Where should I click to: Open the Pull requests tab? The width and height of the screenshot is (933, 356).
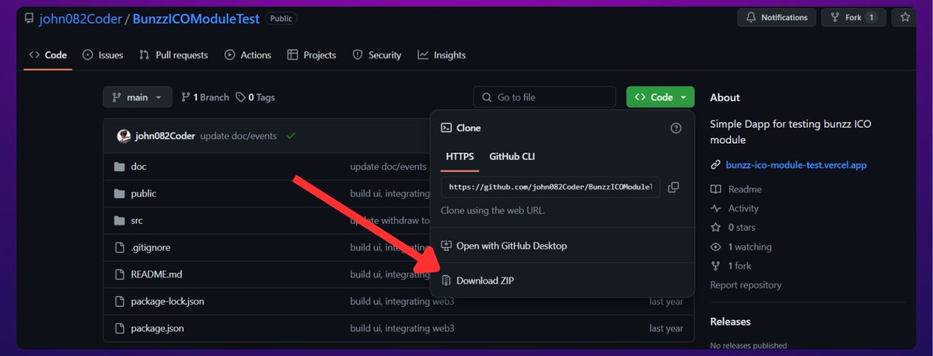tap(173, 55)
